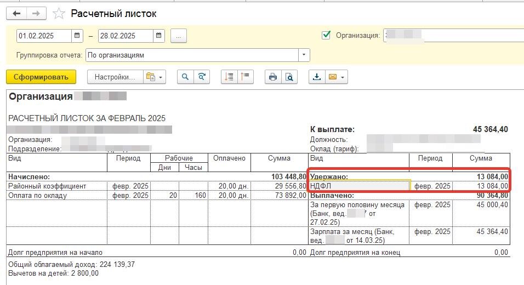Click the amount 45 000,40

coord(492,204)
